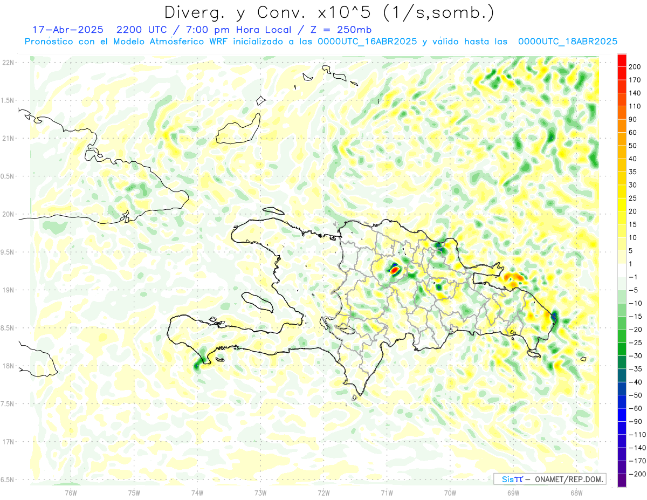Screen dimensions: 647x500
Task: Click the '6.5N' latitude label
Action: tap(8, 480)
